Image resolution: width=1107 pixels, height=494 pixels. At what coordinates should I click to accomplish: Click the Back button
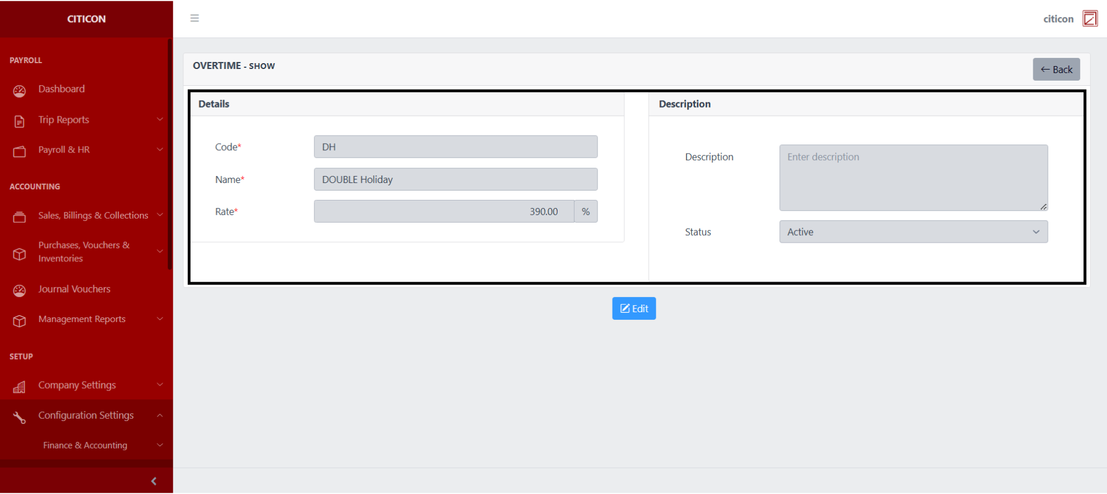1056,70
